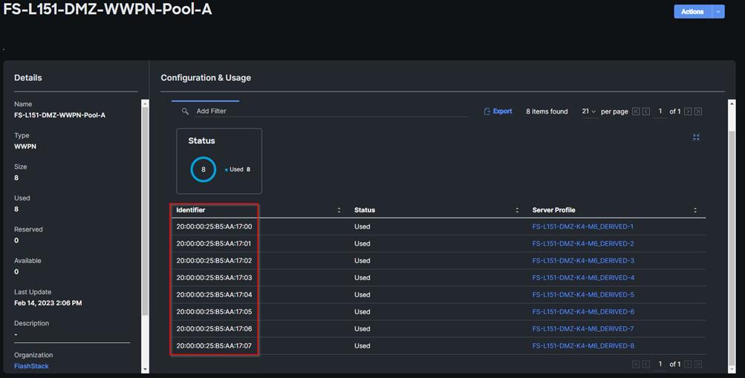This screenshot has height=378, width=745.
Task: Go to first page in top pagination
Action: tap(636, 111)
